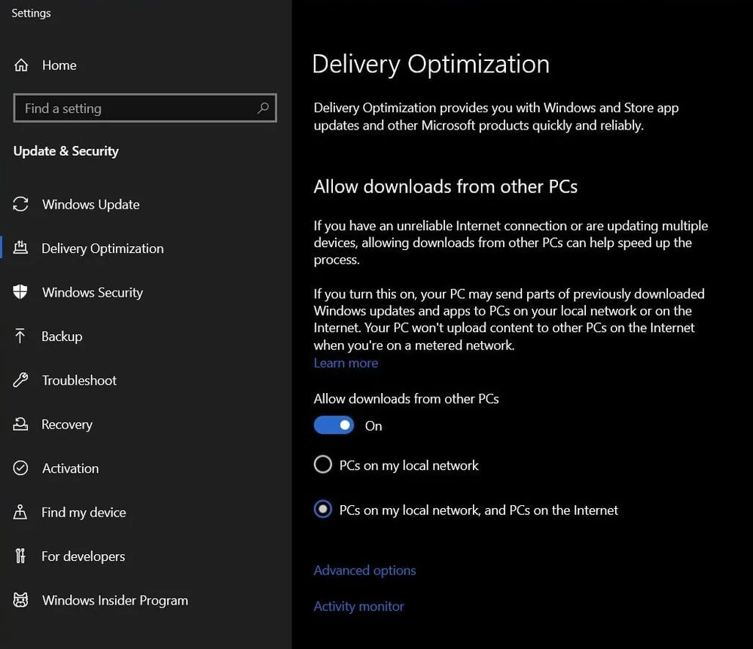This screenshot has height=649, width=753.
Task: Click inside the Find a setting search box
Action: [136, 108]
